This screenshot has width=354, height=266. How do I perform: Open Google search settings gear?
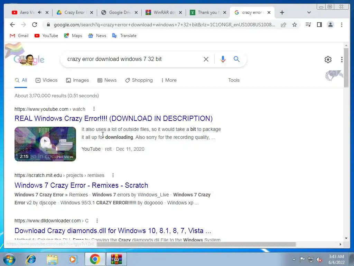pos(328,60)
